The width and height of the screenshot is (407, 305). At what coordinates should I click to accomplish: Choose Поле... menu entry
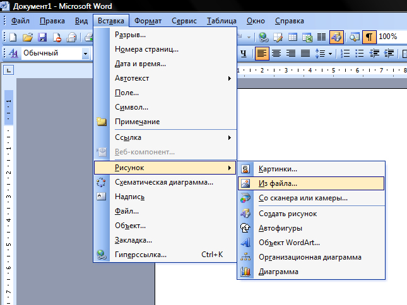point(165,93)
